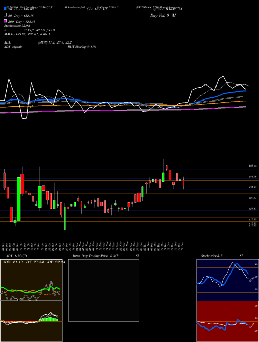Select the '(MGR) 11.2, 27.8, 22.2' ADX values

coord(55,42)
